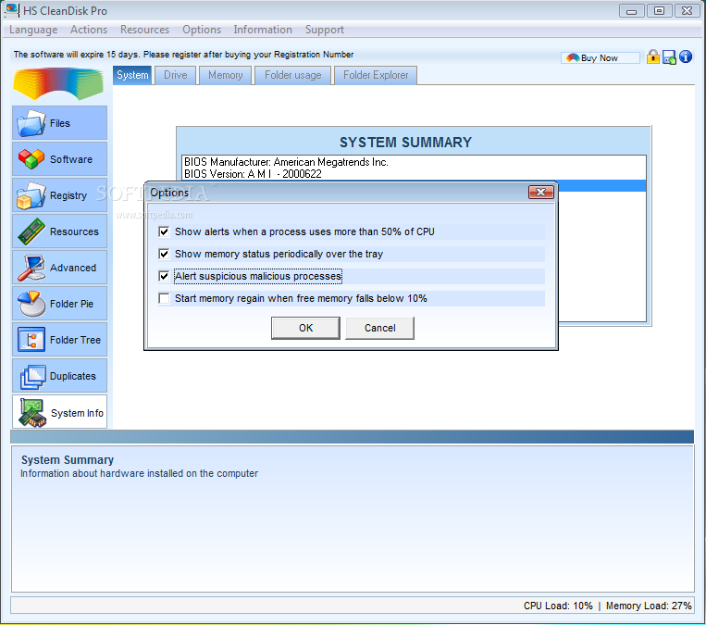This screenshot has height=625, width=706.
Task: Open the Folder Tree section
Action: click(59, 339)
